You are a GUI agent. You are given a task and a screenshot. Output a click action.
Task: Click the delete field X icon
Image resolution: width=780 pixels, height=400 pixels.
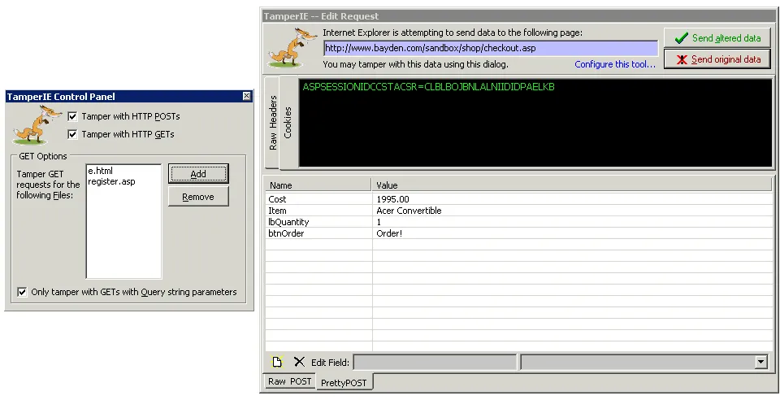coord(299,362)
